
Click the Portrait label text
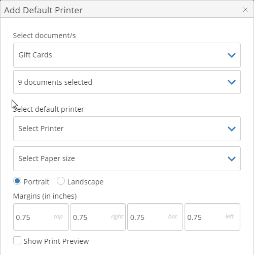[37, 182]
